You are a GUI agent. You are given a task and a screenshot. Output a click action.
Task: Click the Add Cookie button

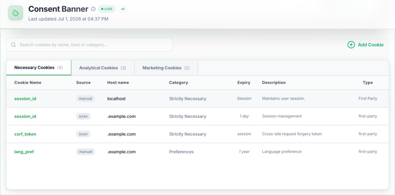point(366,45)
